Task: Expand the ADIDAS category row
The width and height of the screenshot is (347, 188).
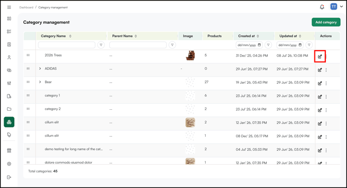Action: (x=40, y=68)
